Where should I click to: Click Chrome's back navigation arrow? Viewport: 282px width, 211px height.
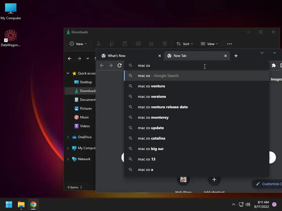click(x=102, y=65)
